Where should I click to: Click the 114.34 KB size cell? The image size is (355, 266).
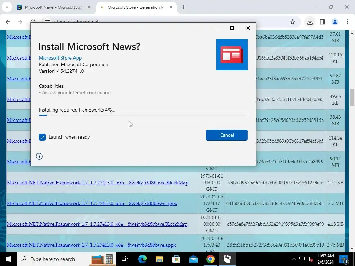pos(335,141)
